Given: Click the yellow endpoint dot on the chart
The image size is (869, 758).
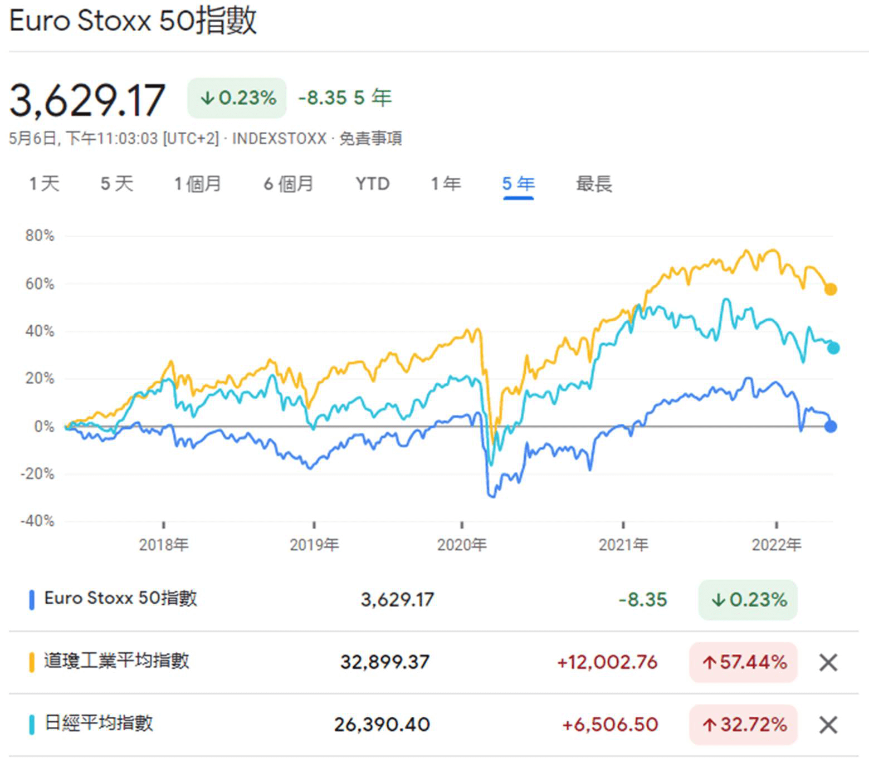Looking at the screenshot, I should point(830,290).
